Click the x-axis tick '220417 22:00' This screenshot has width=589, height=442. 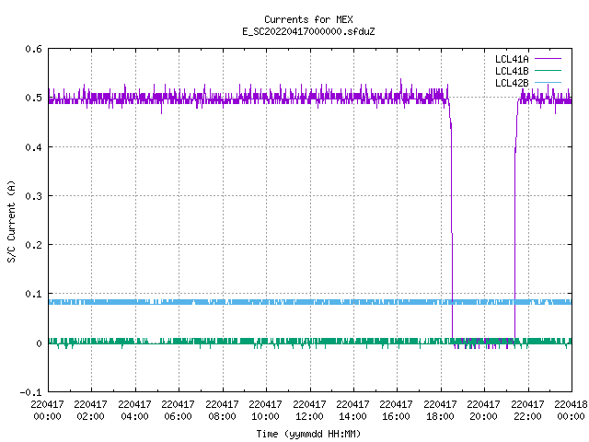click(x=527, y=411)
